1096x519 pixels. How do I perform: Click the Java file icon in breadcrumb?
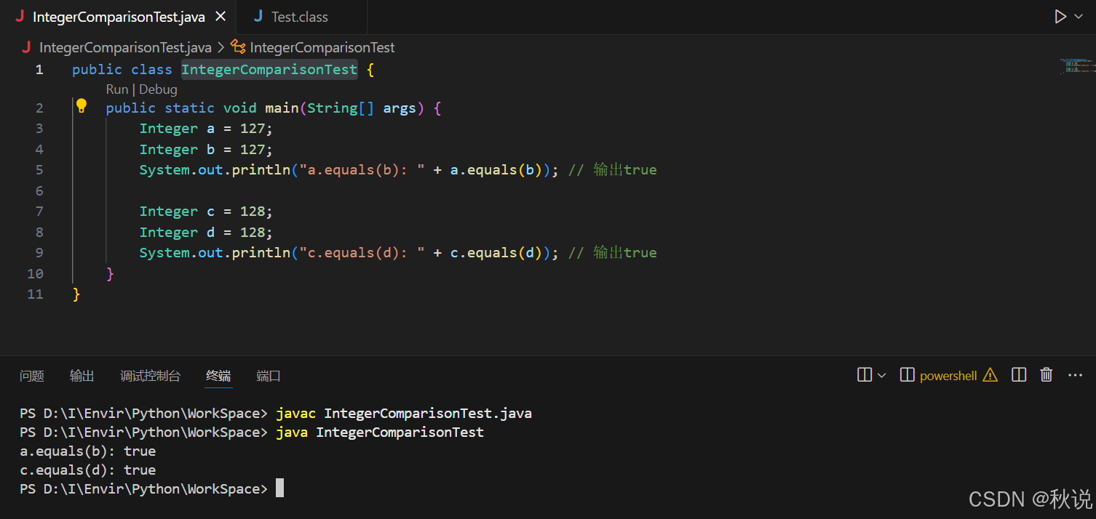(x=26, y=47)
